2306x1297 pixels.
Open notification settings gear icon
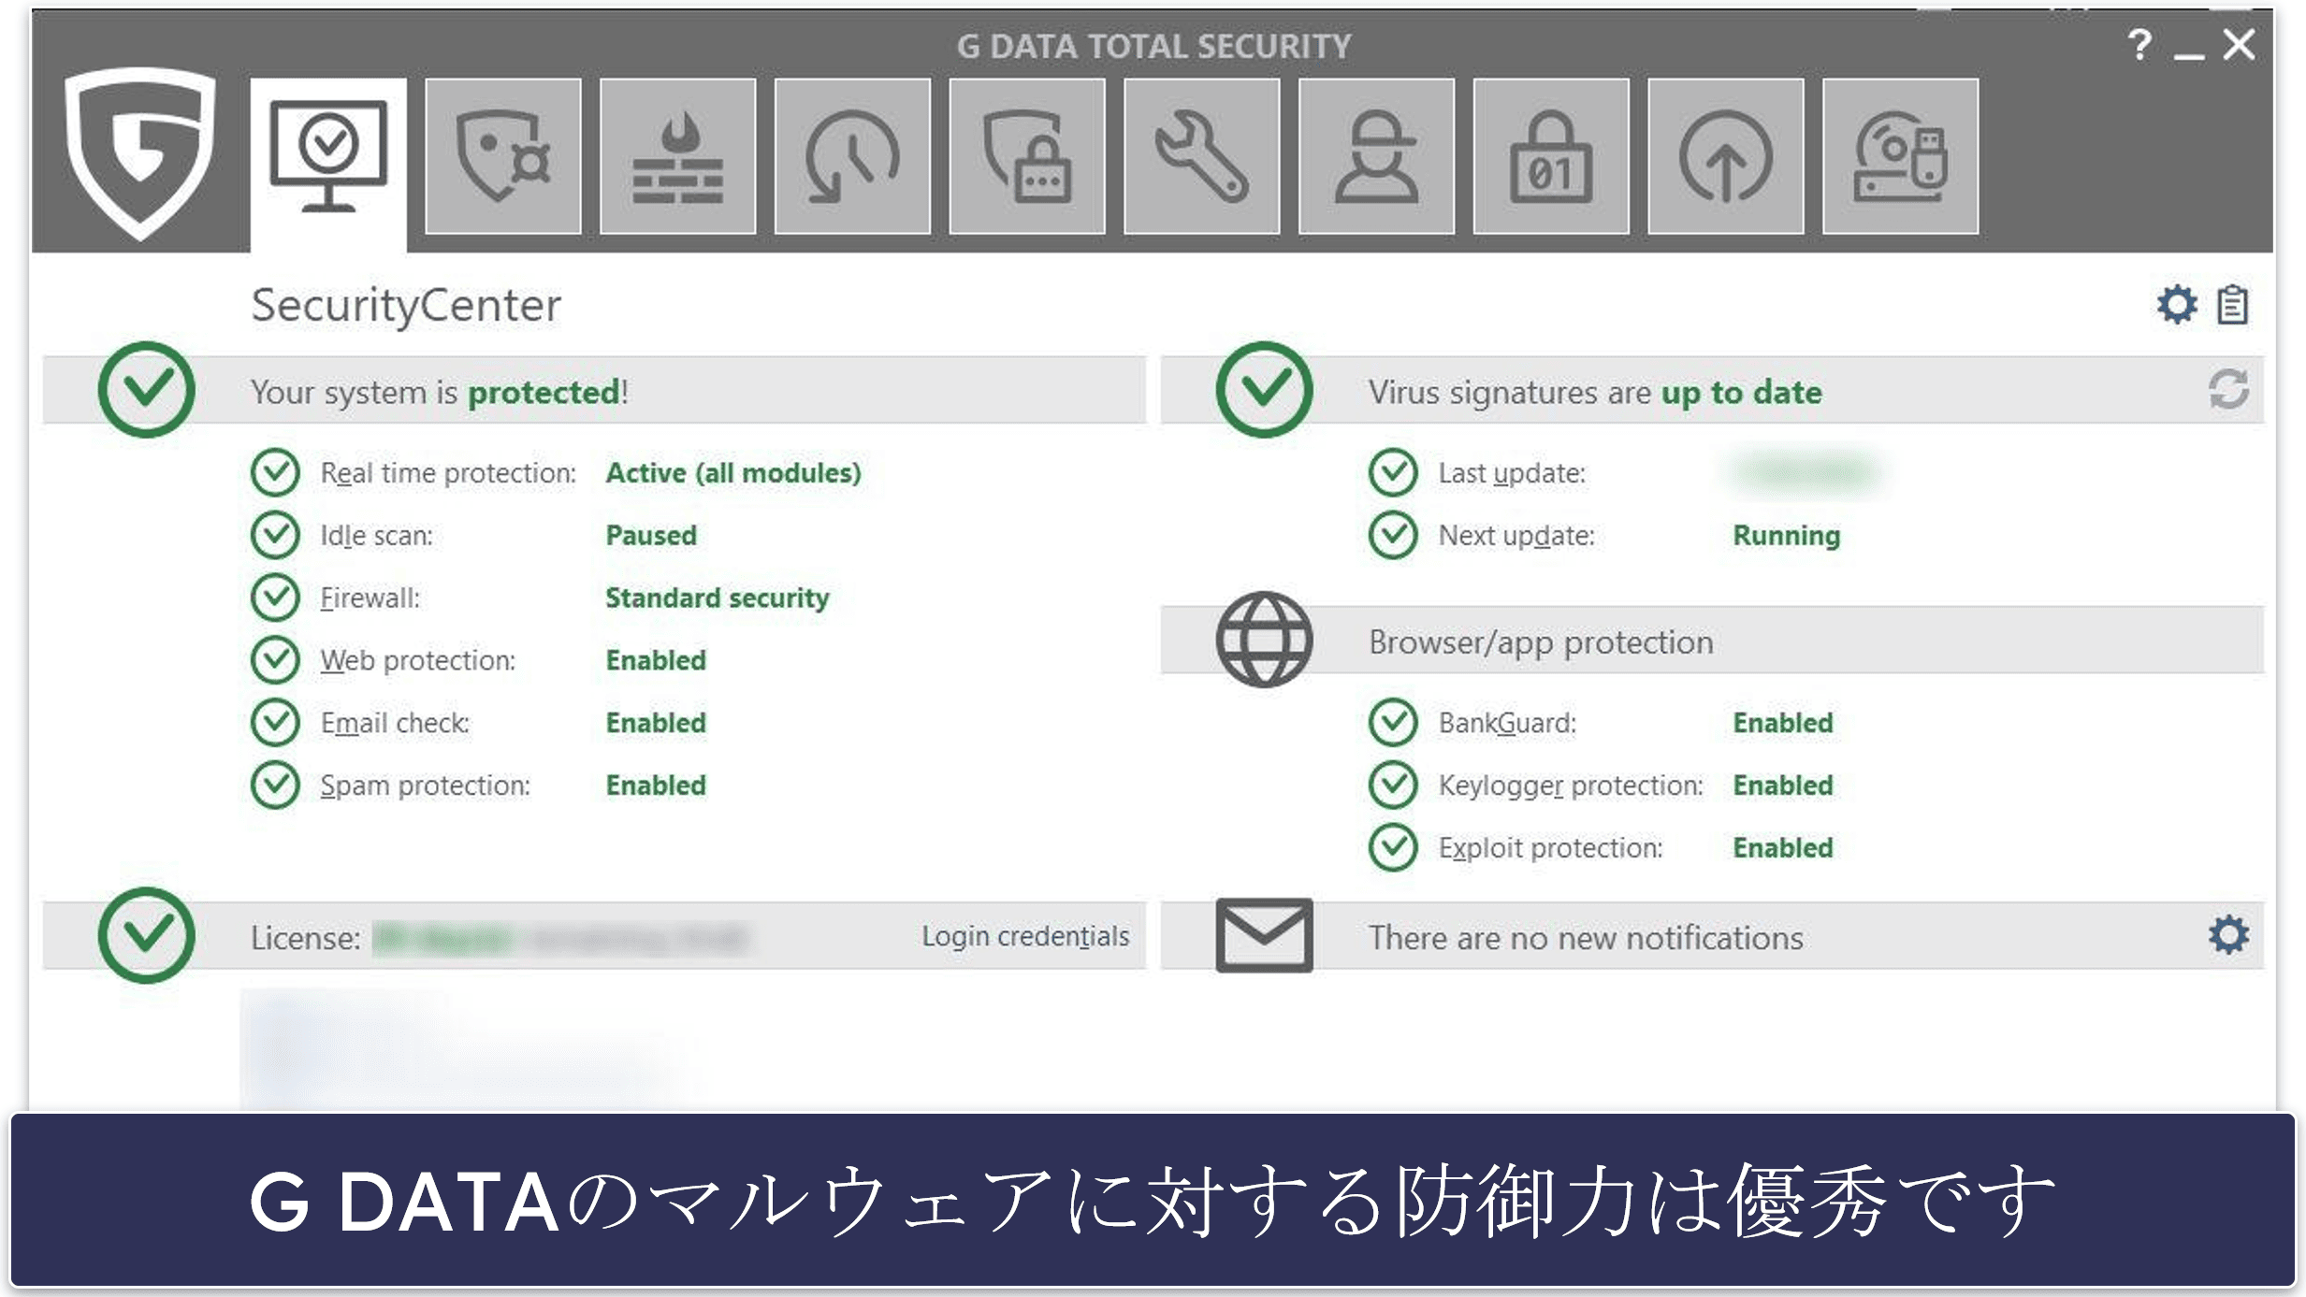point(2228,934)
